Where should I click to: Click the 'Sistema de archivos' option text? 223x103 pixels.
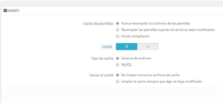tap(136, 58)
